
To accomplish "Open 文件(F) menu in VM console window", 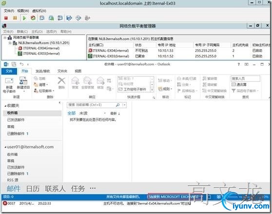I will (9, 11).
